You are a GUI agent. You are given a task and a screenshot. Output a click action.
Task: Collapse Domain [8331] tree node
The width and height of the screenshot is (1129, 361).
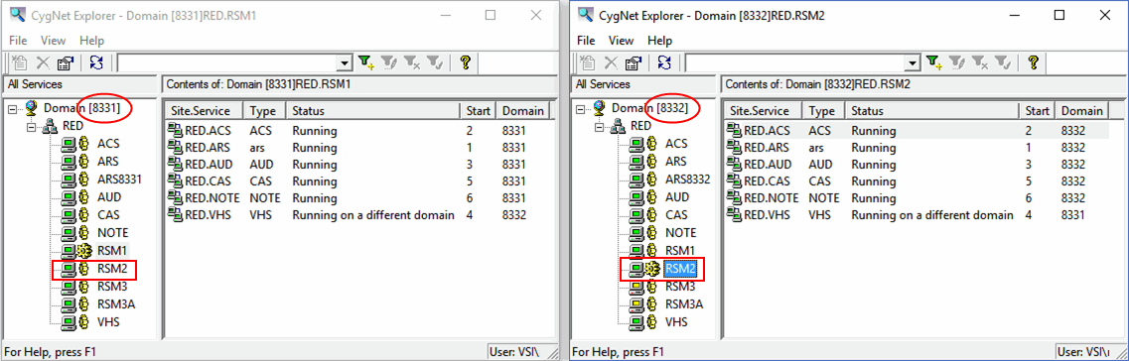12,109
